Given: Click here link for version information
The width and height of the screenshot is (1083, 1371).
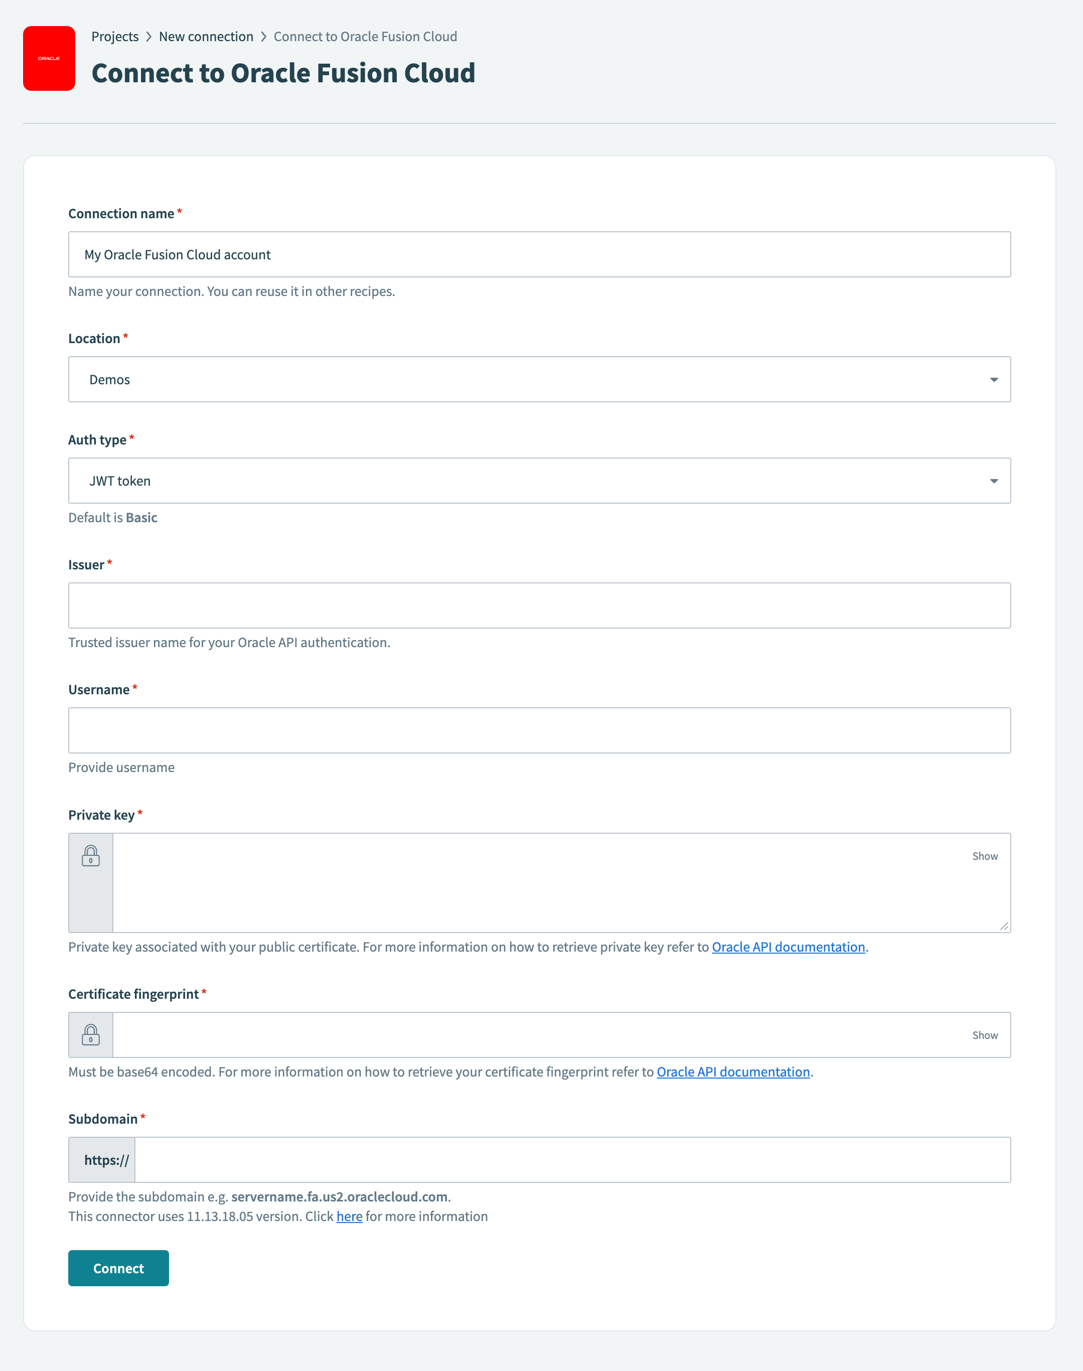Looking at the screenshot, I should click(349, 1215).
